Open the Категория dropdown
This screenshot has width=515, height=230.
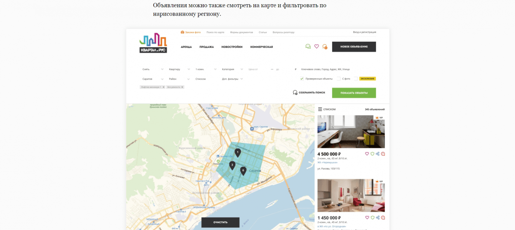point(233,69)
